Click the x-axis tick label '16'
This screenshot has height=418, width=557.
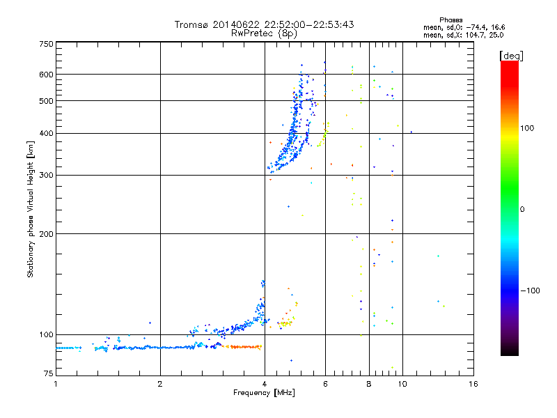(x=473, y=384)
